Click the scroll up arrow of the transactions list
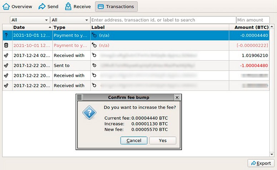This screenshot has width=277, height=170. [x=272, y=27]
